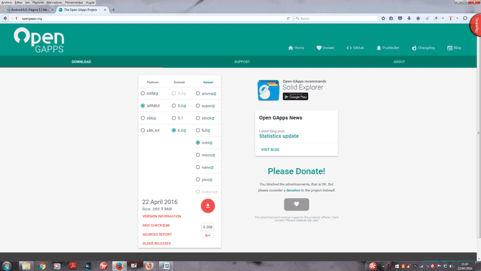Open the Archivo menu
Screen dimensions: 481x271
(7, 3)
